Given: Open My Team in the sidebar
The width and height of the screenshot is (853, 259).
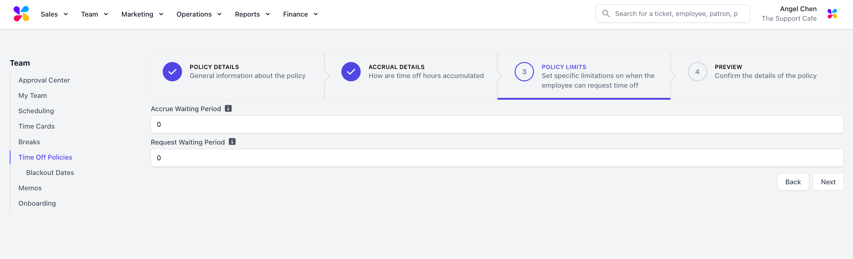Looking at the screenshot, I should pos(33,95).
